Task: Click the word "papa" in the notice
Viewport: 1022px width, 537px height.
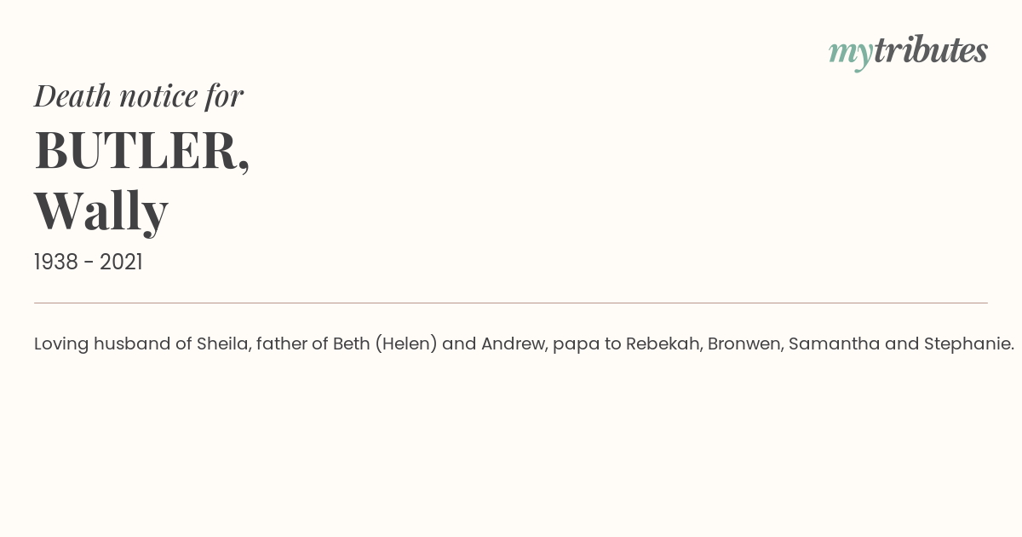Action: [x=572, y=346]
